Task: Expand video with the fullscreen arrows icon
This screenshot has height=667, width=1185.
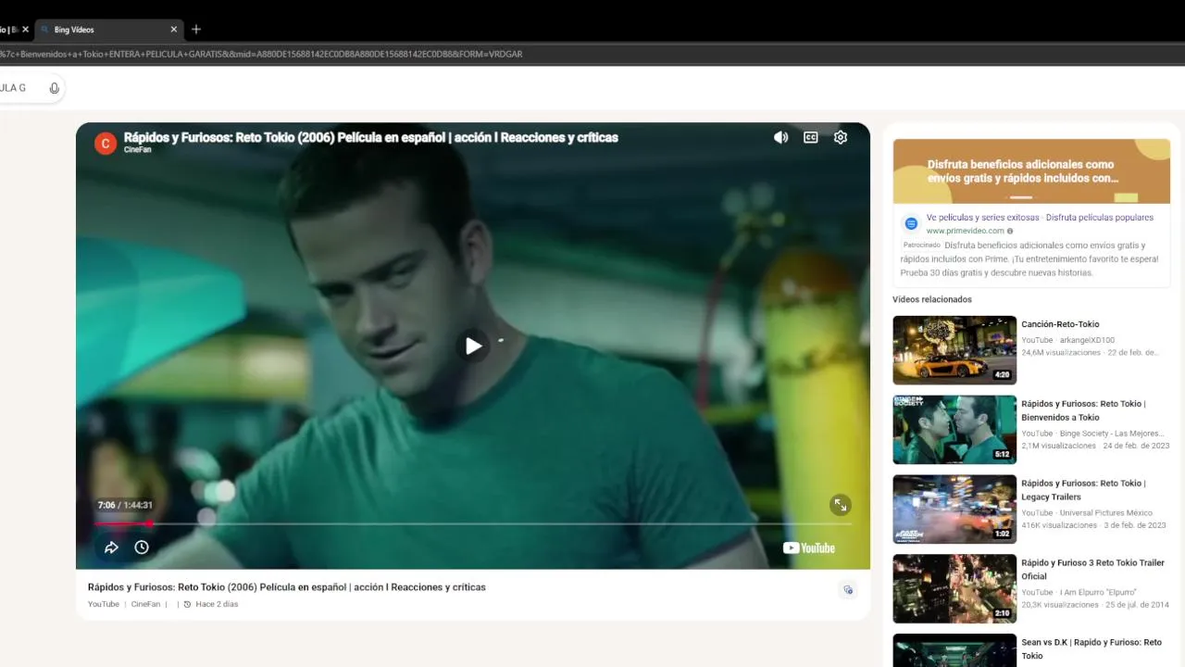Action: [840, 505]
